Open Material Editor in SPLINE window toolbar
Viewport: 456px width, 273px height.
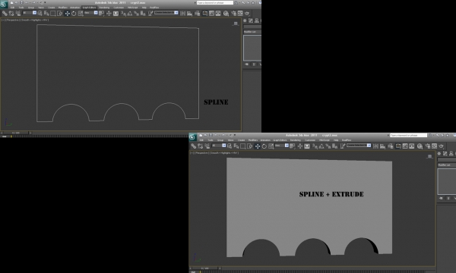226,13
